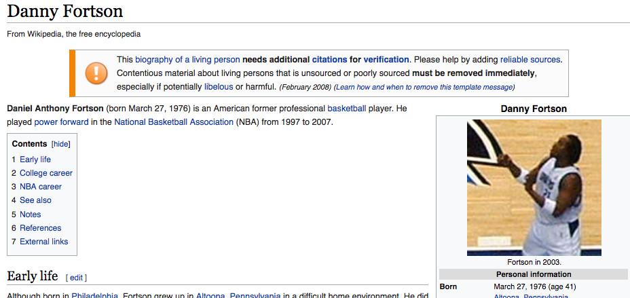This screenshot has width=630, height=298.
Task: Learn how to remove this template message
Action: click(424, 87)
